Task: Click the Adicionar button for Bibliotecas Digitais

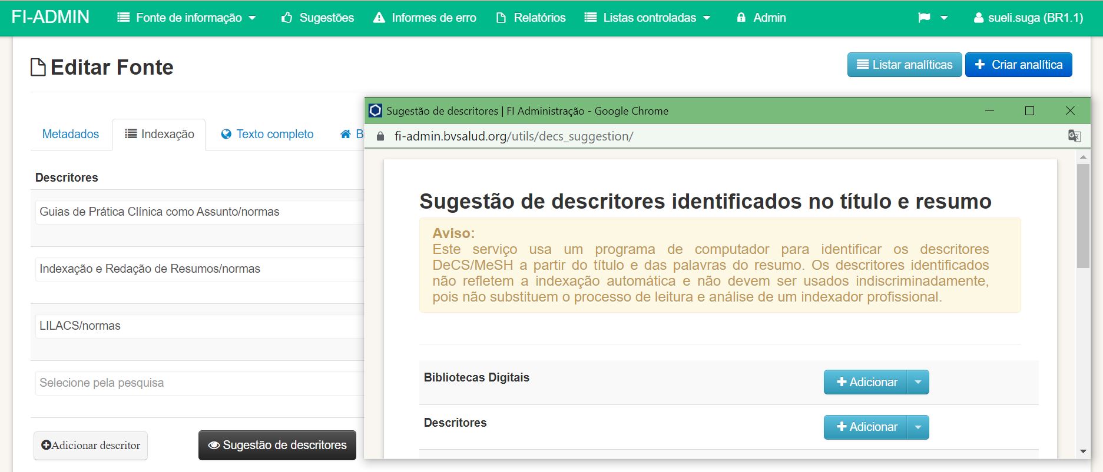Action: (866, 382)
